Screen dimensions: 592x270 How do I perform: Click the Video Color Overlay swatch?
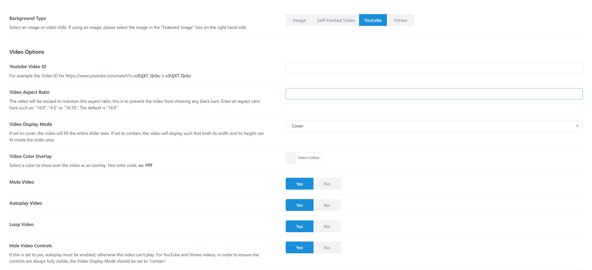[x=291, y=158]
